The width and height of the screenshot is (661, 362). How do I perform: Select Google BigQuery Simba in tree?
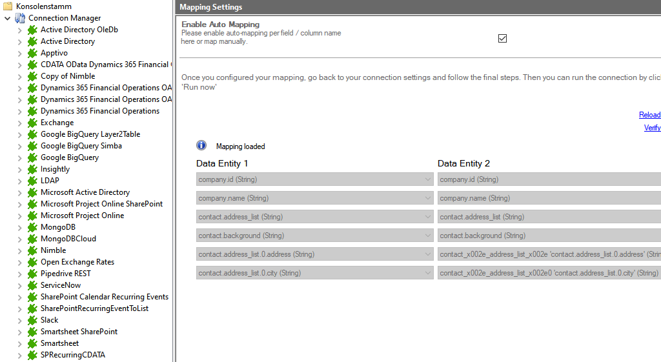point(81,146)
